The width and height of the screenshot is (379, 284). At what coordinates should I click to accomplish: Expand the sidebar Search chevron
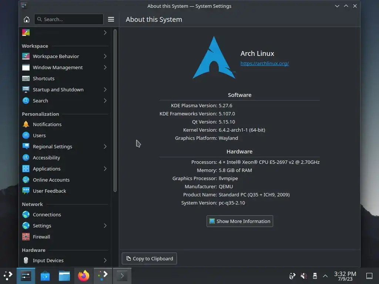(x=105, y=101)
